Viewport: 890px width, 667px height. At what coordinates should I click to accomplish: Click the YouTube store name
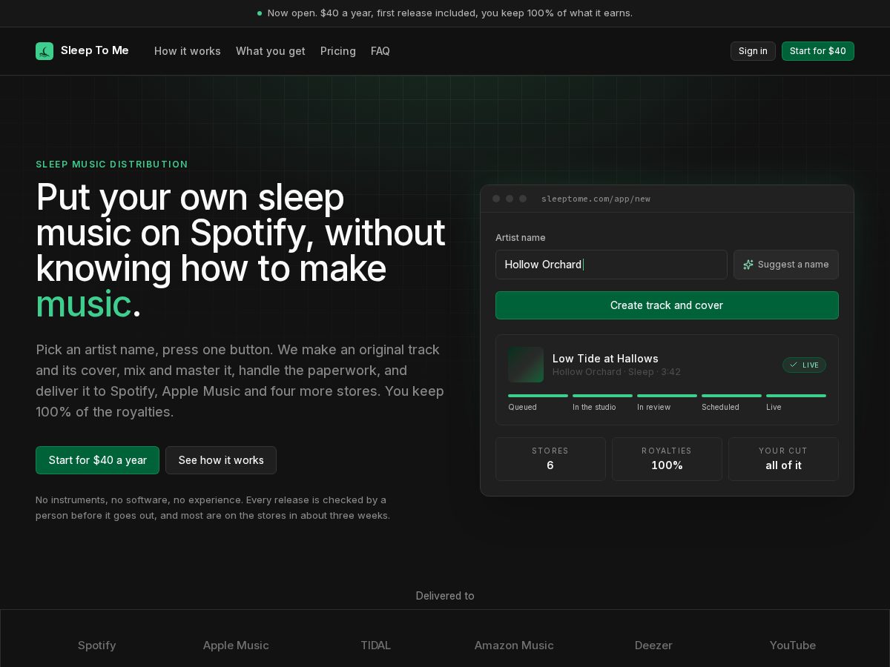click(793, 646)
